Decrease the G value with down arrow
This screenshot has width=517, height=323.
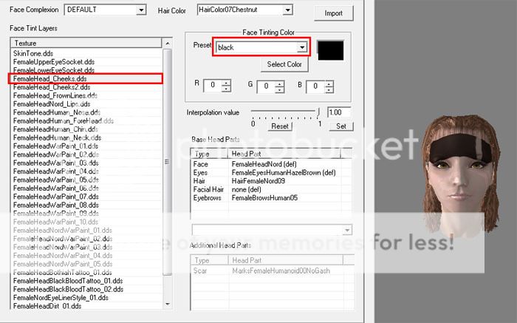(279, 89)
